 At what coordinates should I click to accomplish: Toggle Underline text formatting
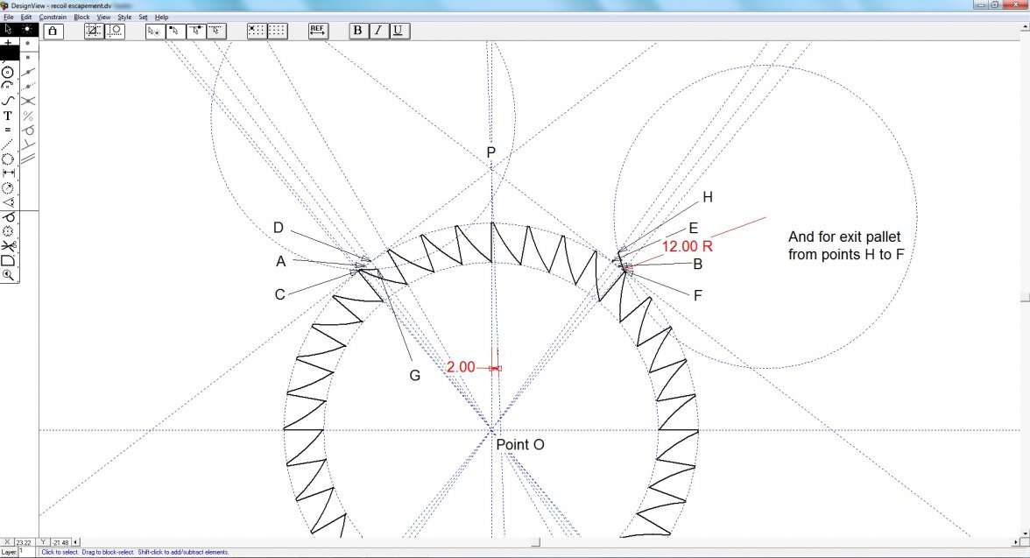click(398, 31)
